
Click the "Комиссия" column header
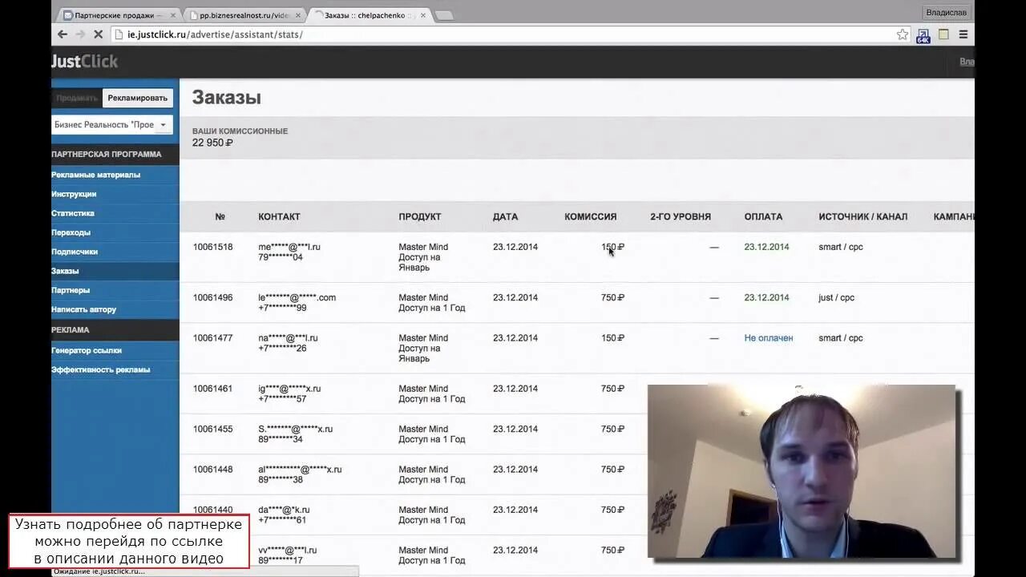pyautogui.click(x=591, y=216)
